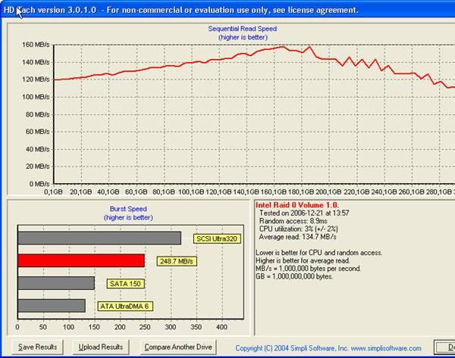Click the SCSI Ultra320 yellow label
This screenshot has height=358, width=455.
click(x=217, y=238)
